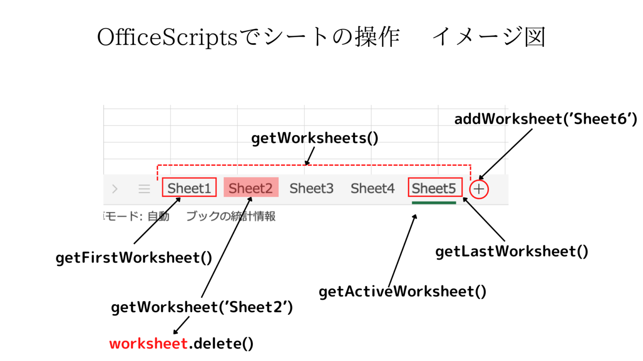Select the highlighted Sheet2 tab
643x361 pixels.
point(250,188)
